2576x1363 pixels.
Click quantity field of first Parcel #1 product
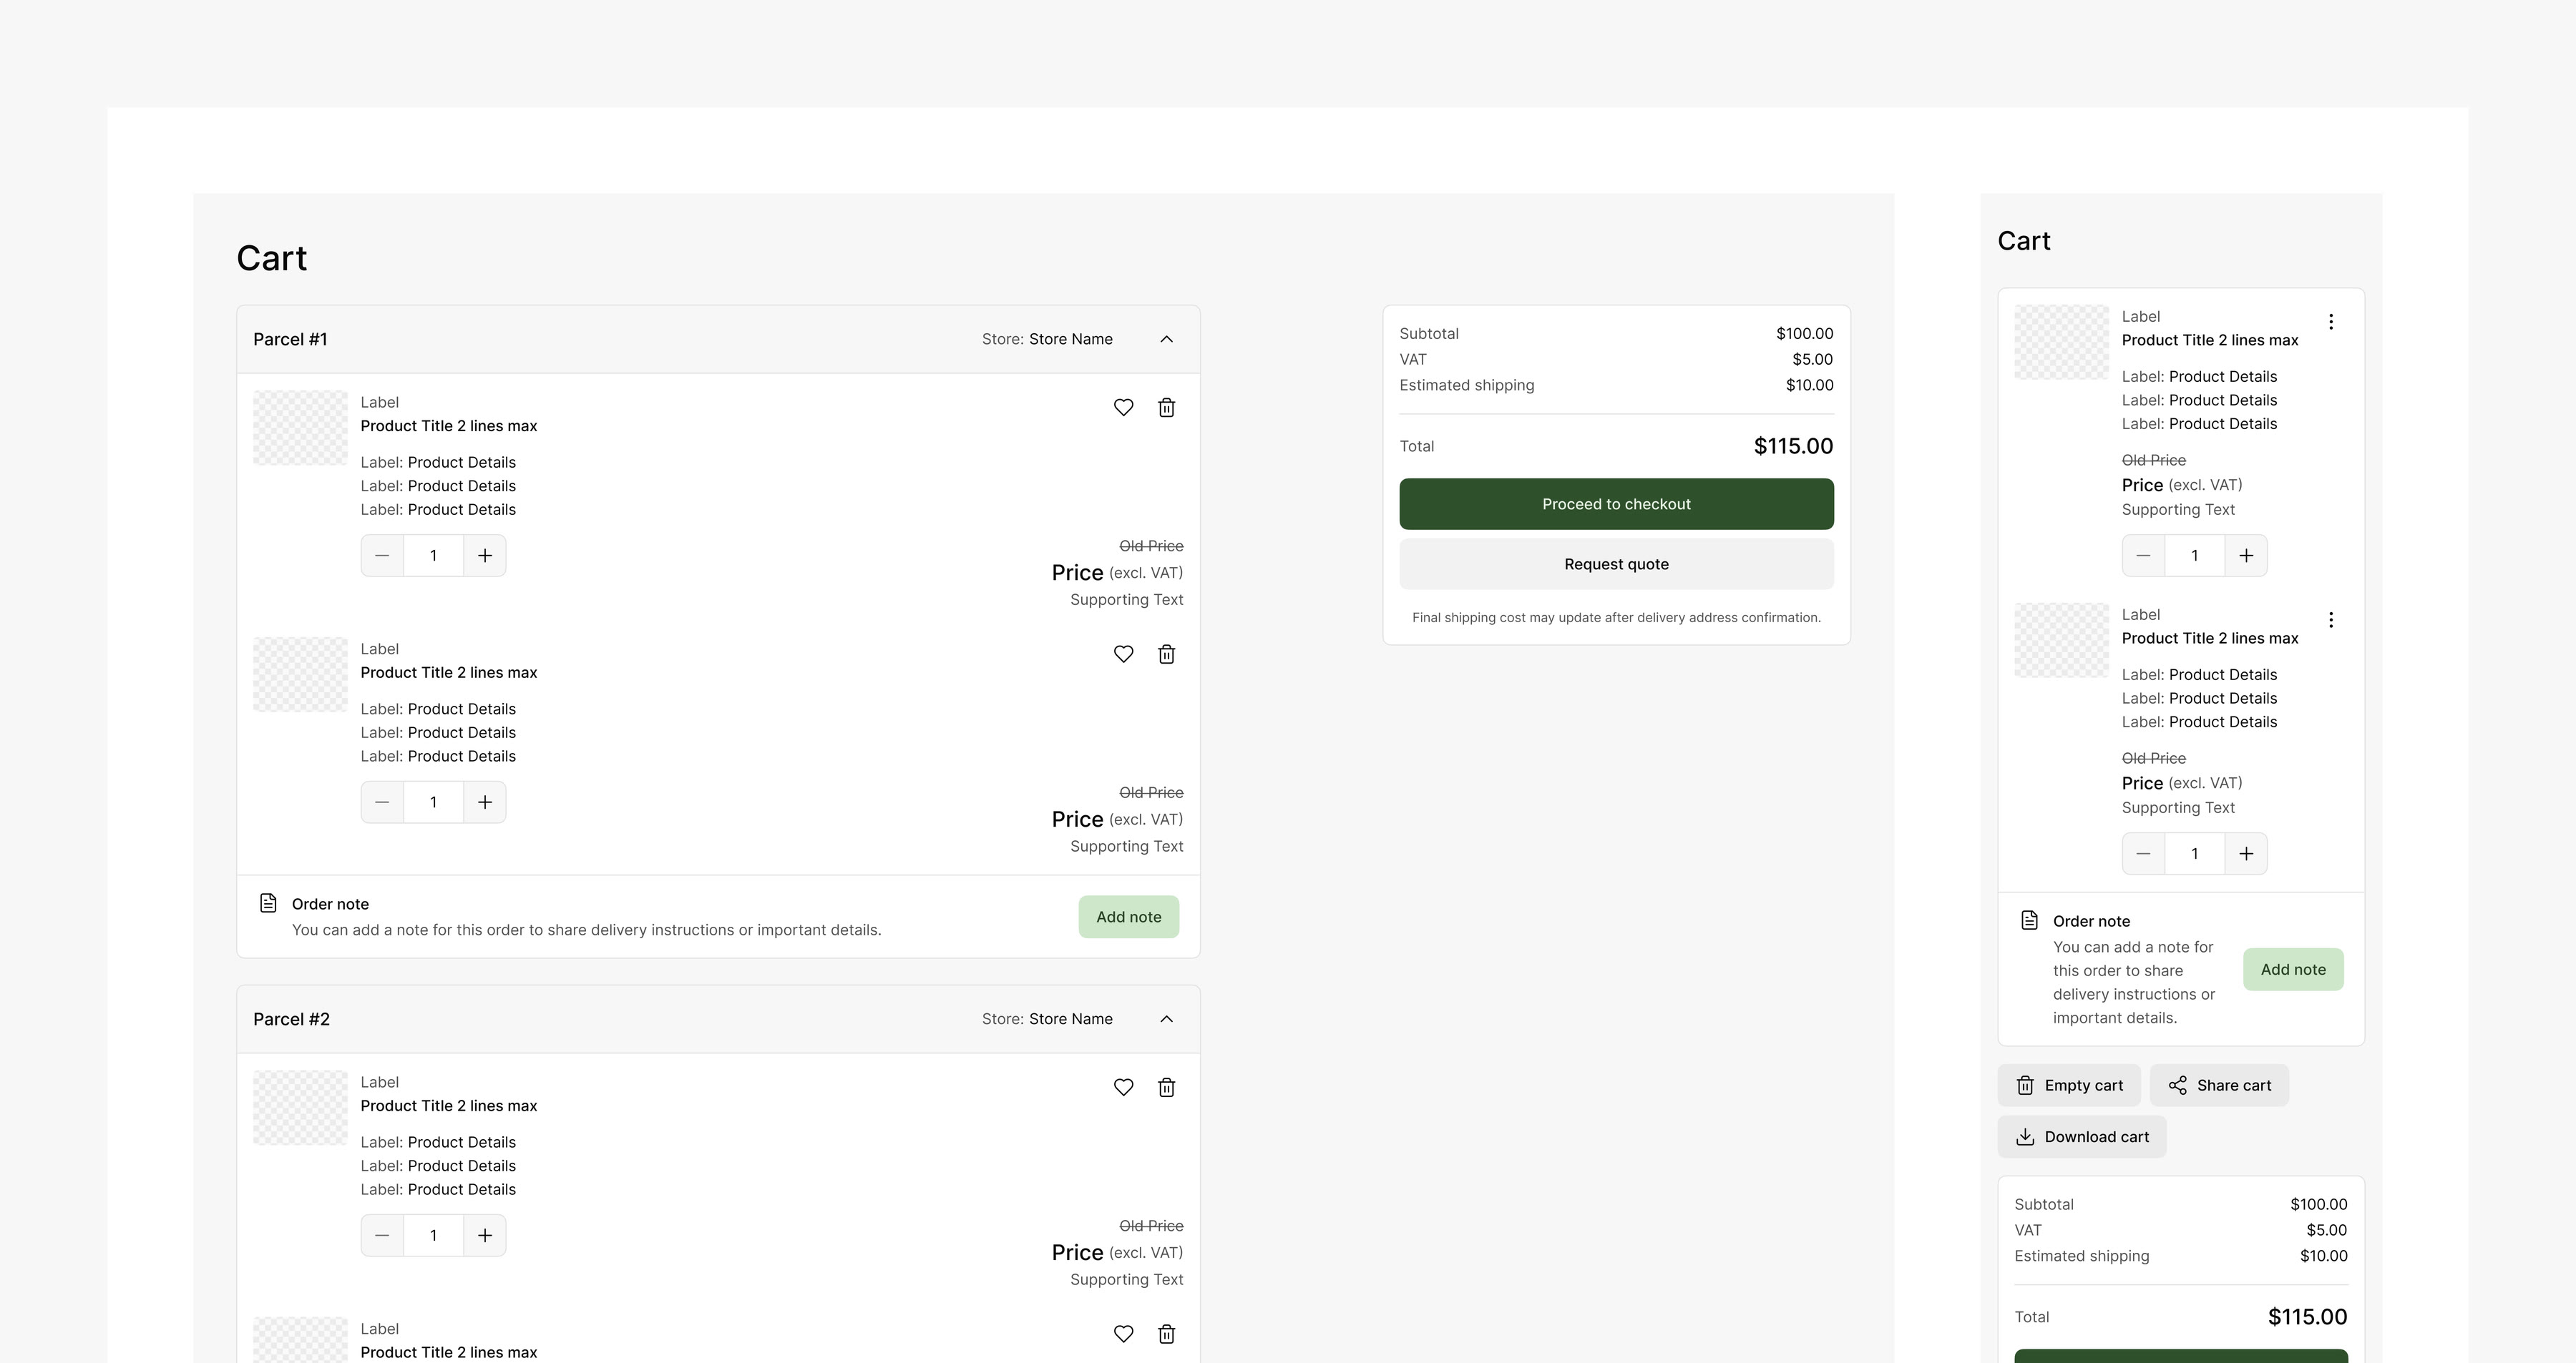tap(434, 556)
